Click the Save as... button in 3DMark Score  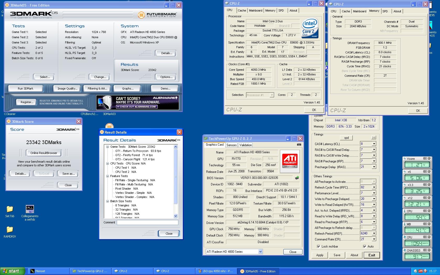(x=68, y=174)
